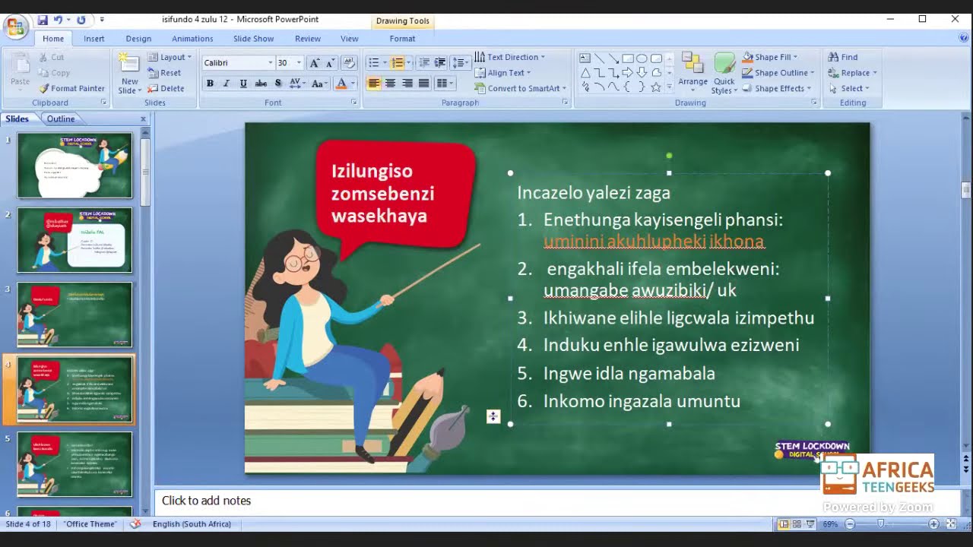The height and width of the screenshot is (547, 973).
Task: Open Quick Styles gallery
Action: coord(724,74)
